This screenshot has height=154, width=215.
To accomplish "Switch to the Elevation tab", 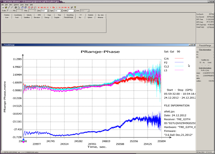I will pyautogui.click(x=37, y=17).
